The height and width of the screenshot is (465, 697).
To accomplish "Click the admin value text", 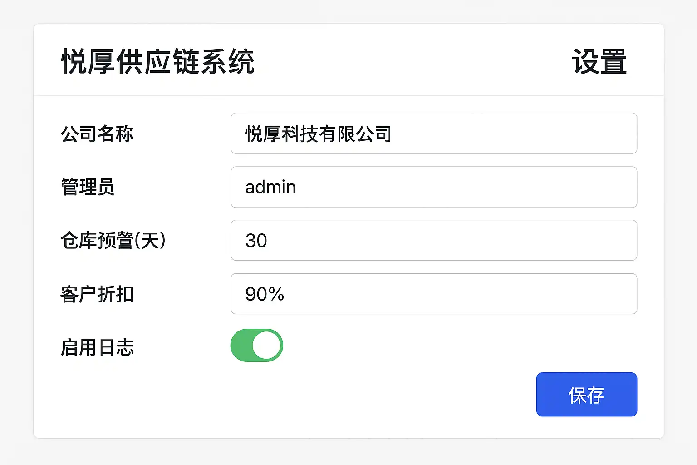I will 270,187.
